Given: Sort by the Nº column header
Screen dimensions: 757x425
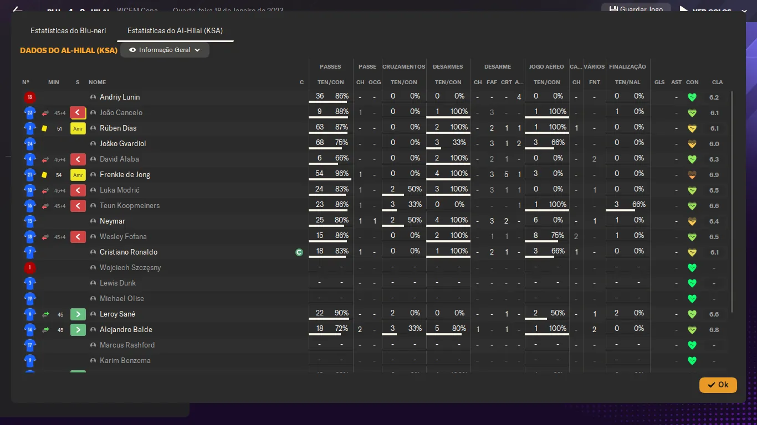Looking at the screenshot, I should 25,82.
